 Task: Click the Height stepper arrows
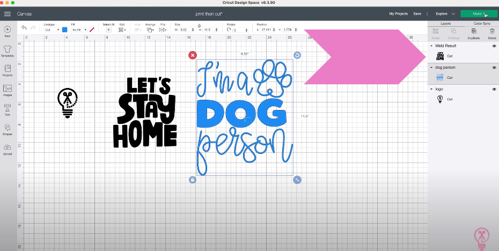[216, 29]
